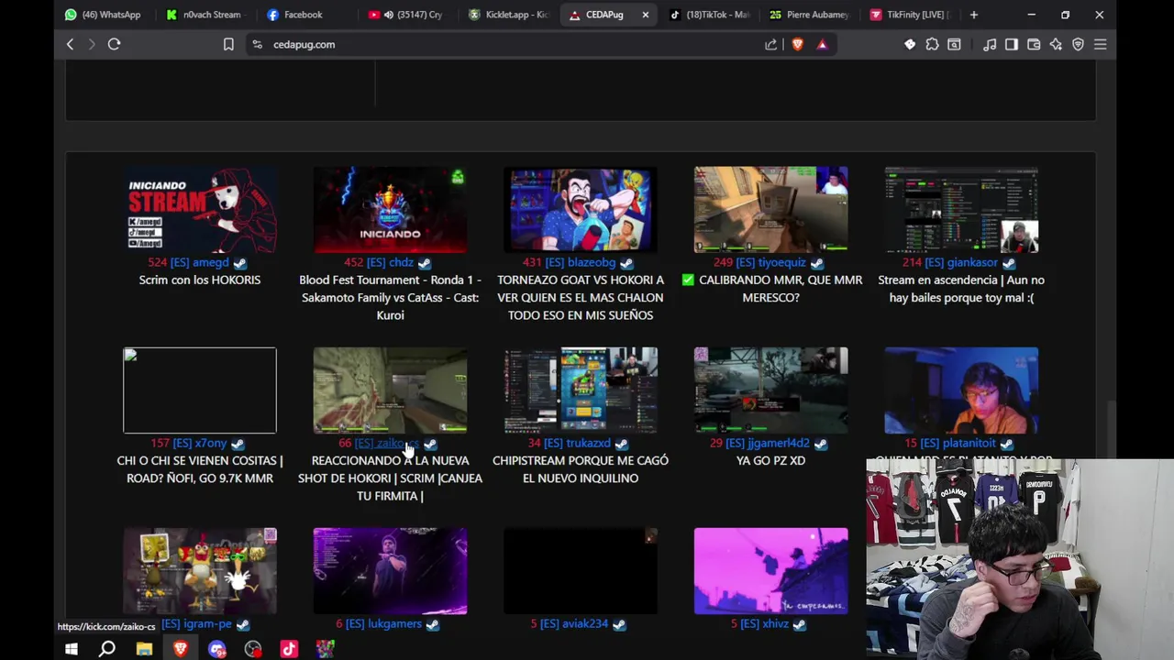Open Windows taskbar search

tap(107, 649)
